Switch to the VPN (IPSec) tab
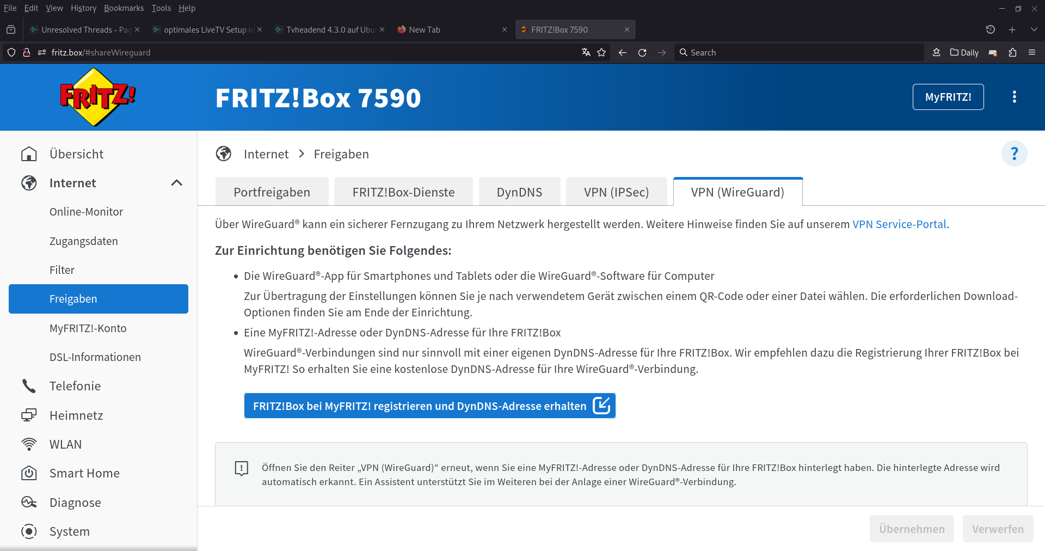This screenshot has height=551, width=1045. point(616,192)
